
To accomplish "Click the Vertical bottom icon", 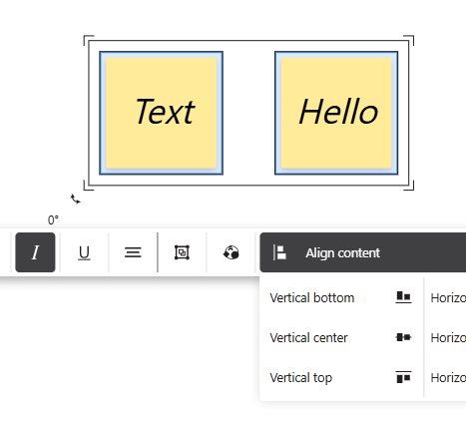I will (x=403, y=297).
